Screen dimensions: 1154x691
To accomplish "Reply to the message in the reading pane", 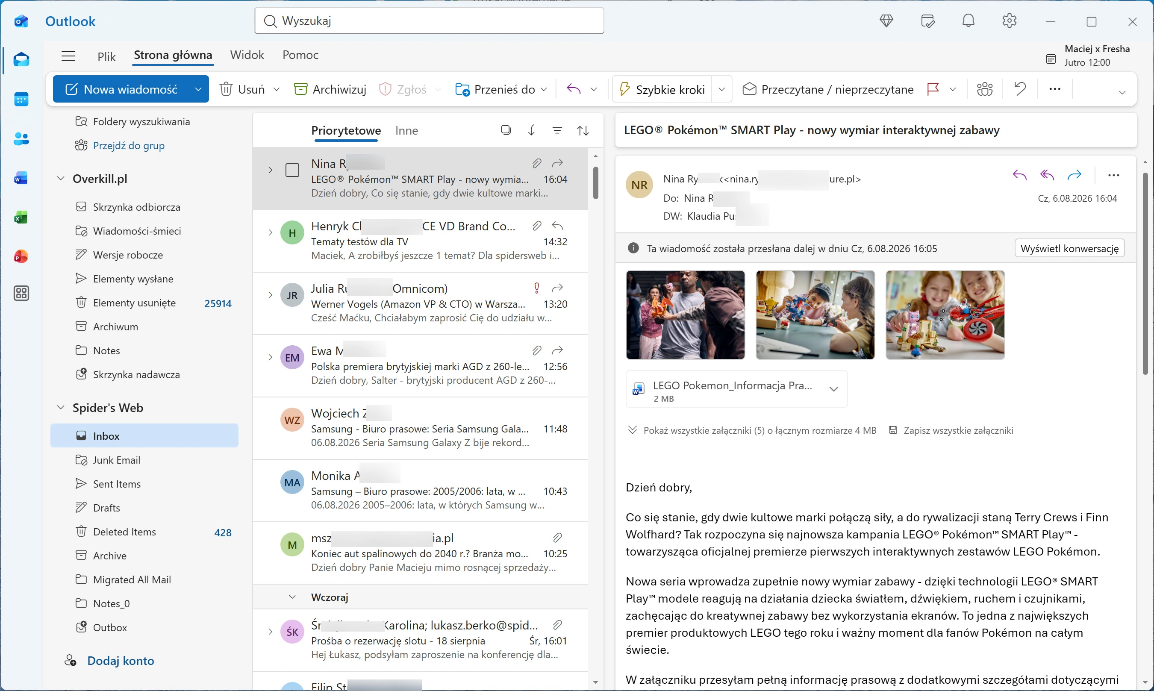I will click(x=1019, y=175).
